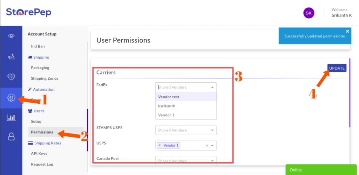Expand the Canada Post Shared Vendors dropdown
This screenshot has height=175, width=359.
pos(212,161)
